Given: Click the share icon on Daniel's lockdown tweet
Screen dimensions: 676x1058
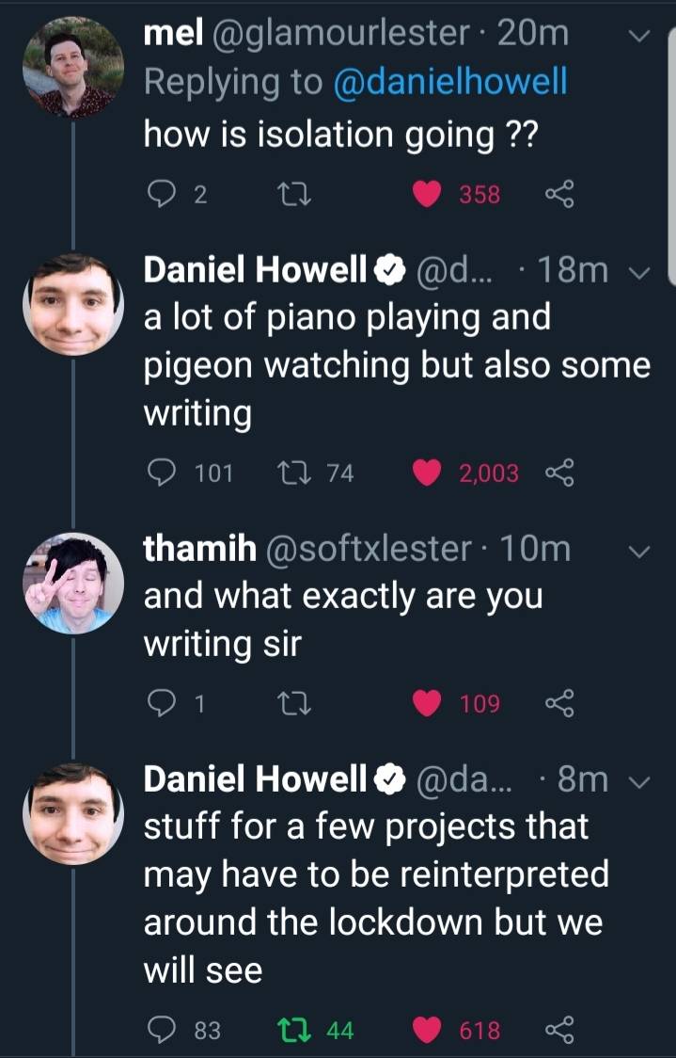Looking at the screenshot, I should click(560, 1030).
